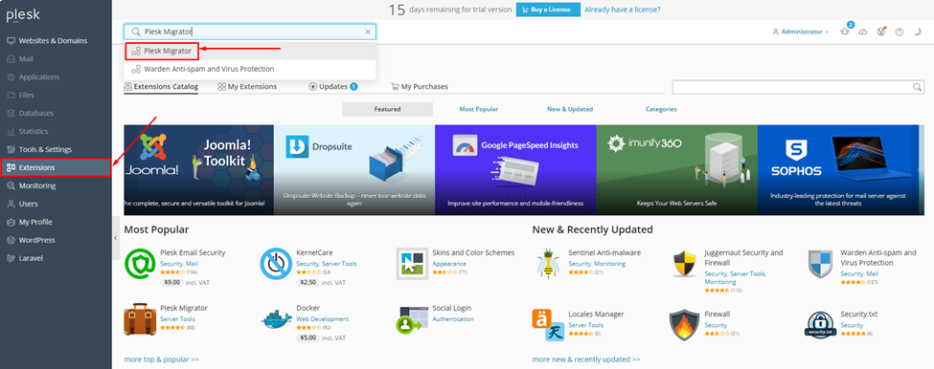Click the Docker whale icon
This screenshot has width=934, height=369.
[276, 319]
